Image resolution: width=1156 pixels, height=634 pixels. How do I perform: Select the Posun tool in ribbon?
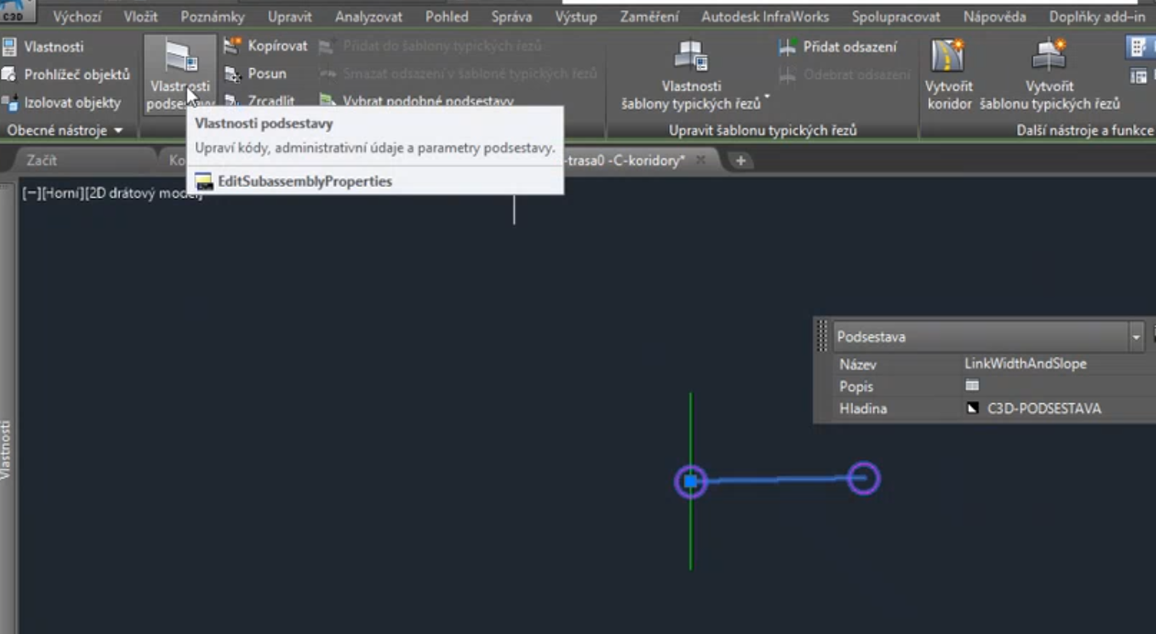tap(256, 74)
